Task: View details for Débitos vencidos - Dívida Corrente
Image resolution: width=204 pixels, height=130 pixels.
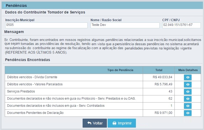Action: pos(188,77)
